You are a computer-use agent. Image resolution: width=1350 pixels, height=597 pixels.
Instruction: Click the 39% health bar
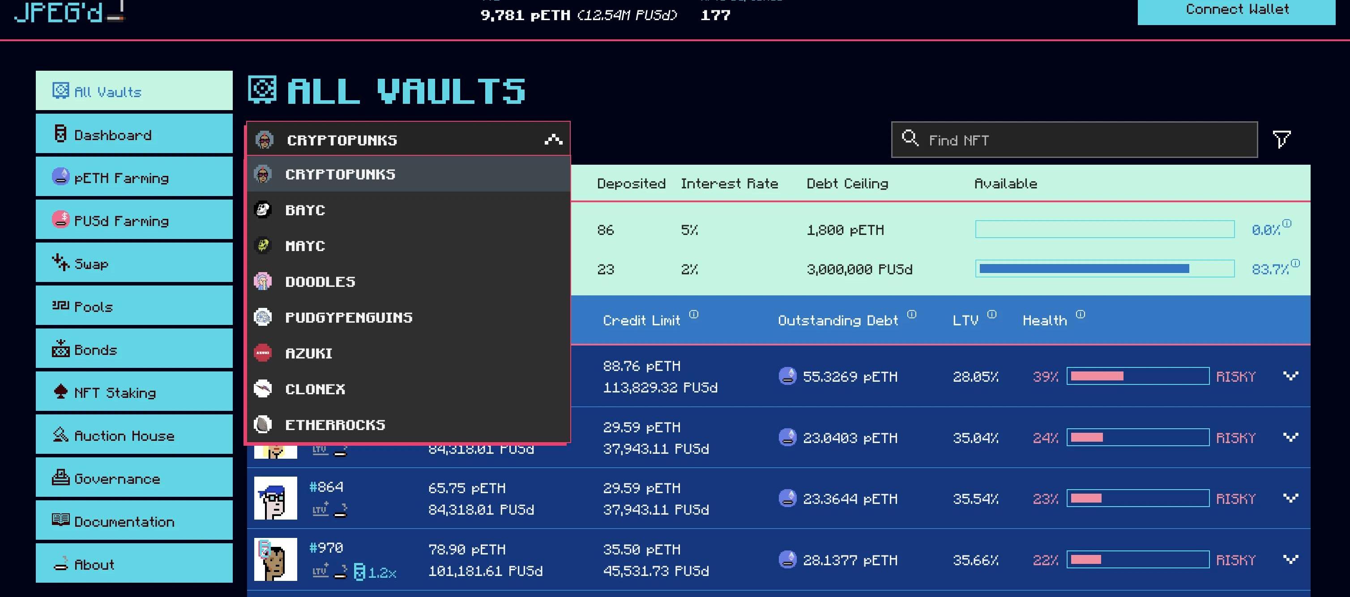pyautogui.click(x=1138, y=376)
